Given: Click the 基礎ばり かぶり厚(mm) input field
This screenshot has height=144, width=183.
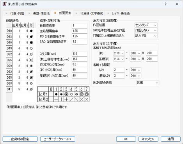Looking at the screenshot, I should pyautogui.click(x=80, y=76).
